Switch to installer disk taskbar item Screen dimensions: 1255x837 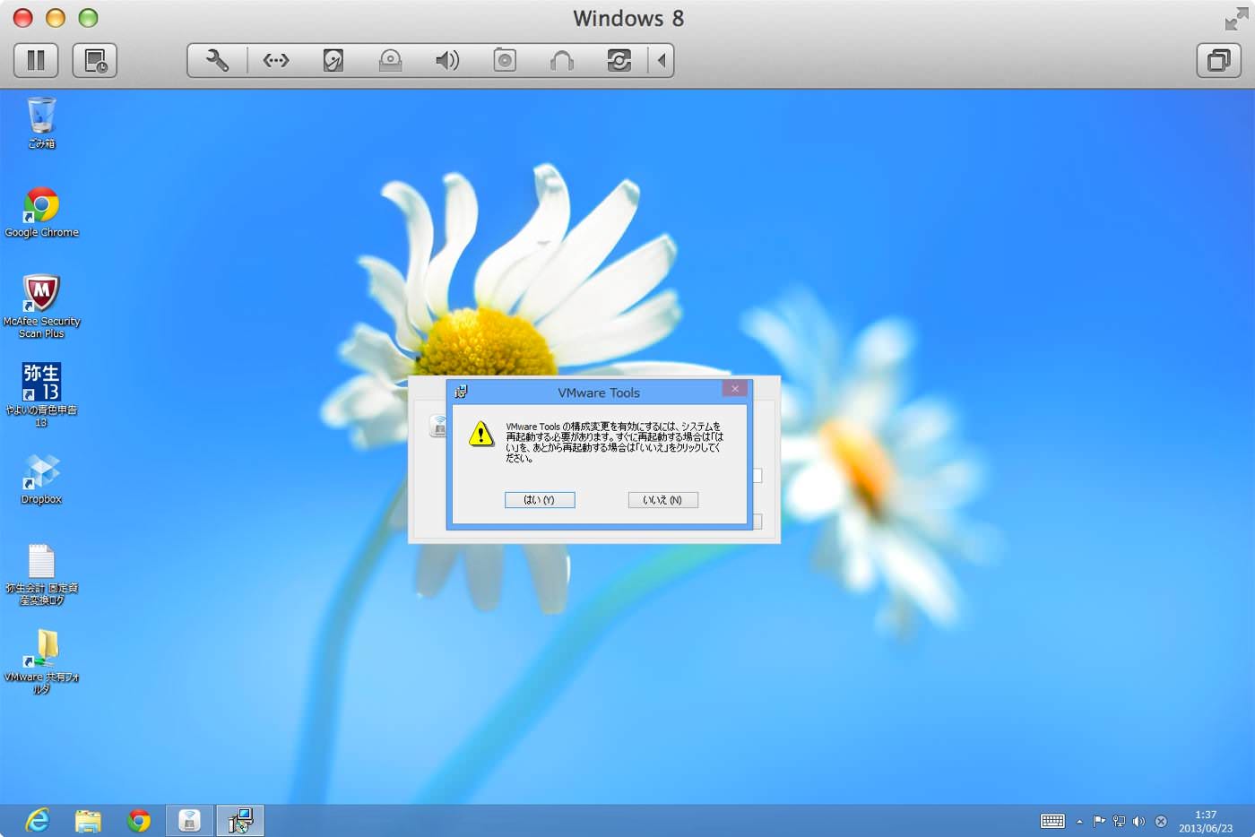pos(189,820)
